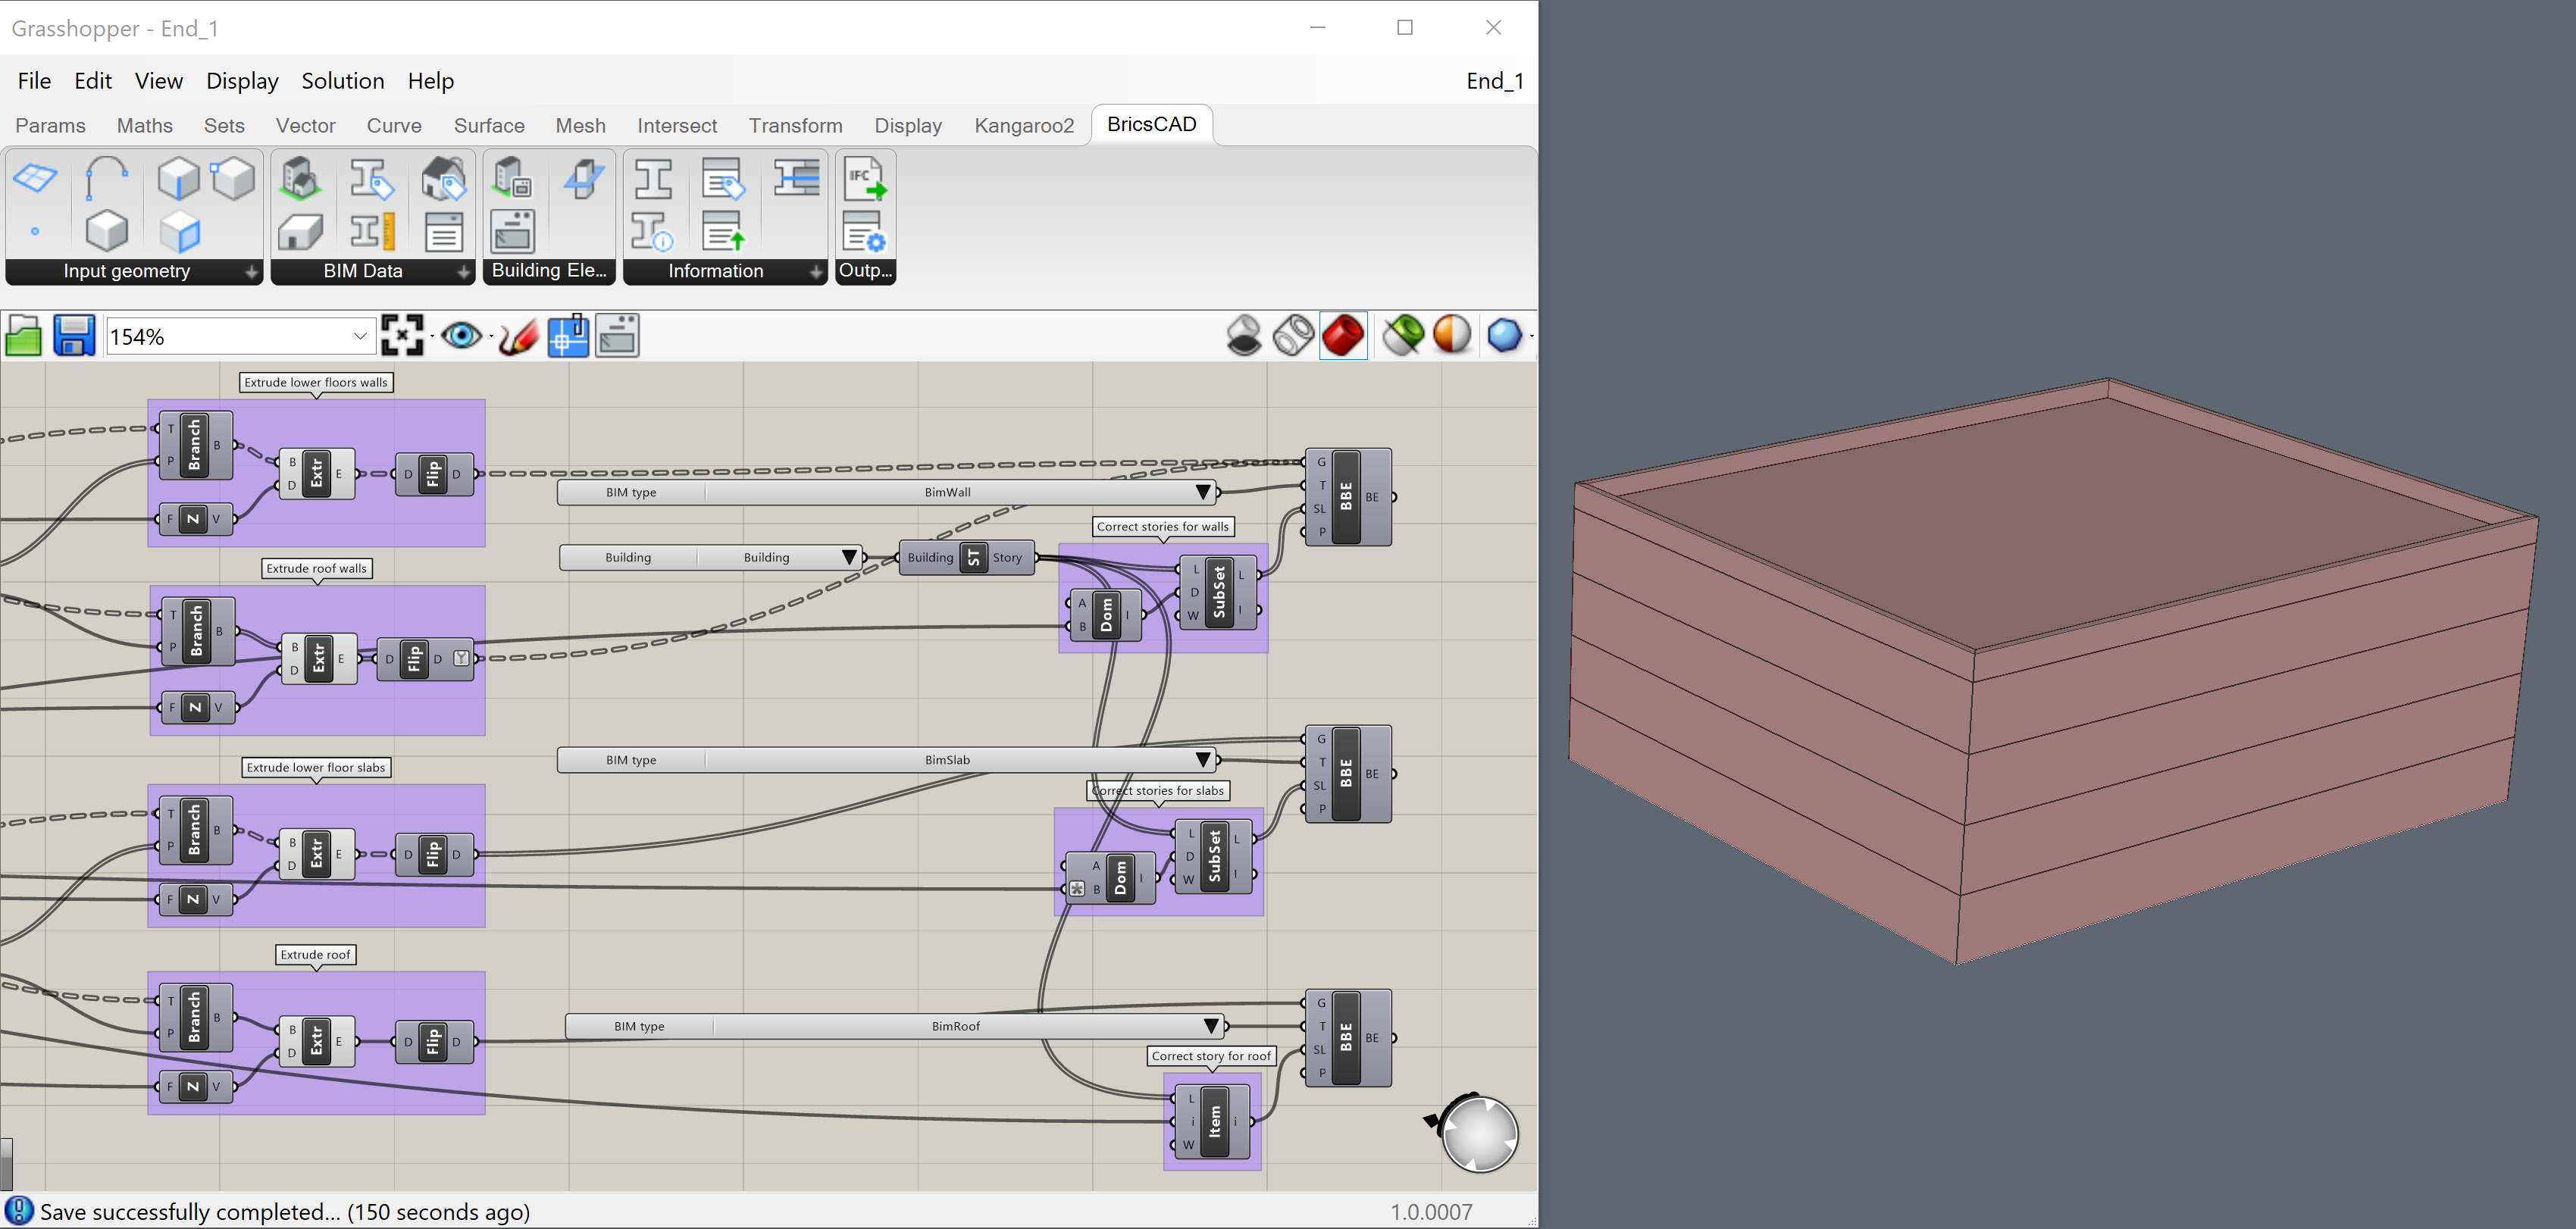Screen dimensions: 2576x1229
Task: Click the Save document icon
Action: click(73, 336)
